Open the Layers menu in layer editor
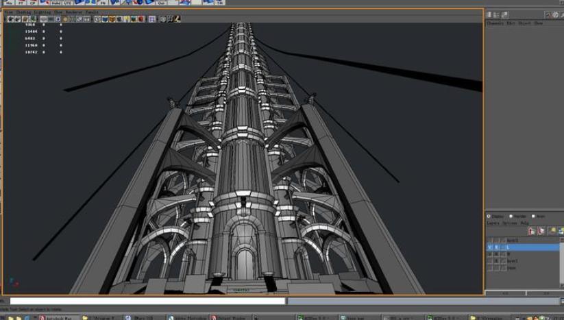This screenshot has height=320, width=564. coord(493,223)
